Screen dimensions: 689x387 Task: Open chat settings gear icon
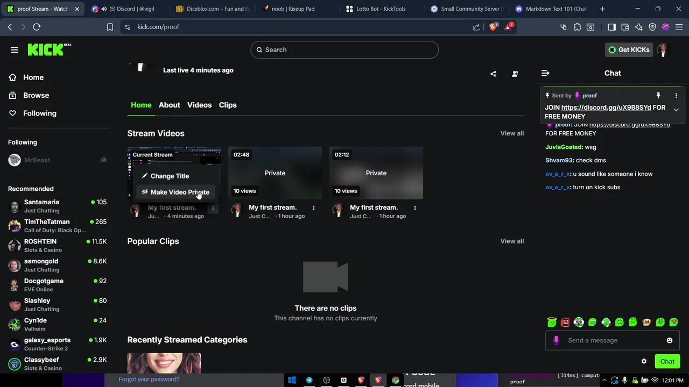tap(644, 361)
